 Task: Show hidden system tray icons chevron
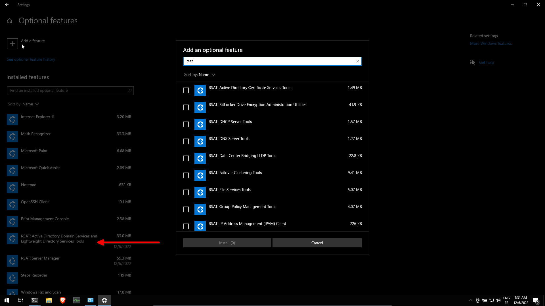(471, 300)
